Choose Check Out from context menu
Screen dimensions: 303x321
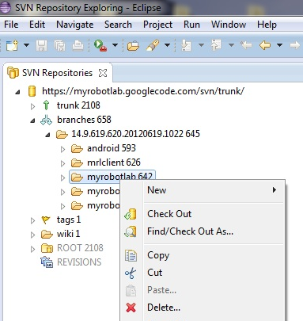coord(202,214)
